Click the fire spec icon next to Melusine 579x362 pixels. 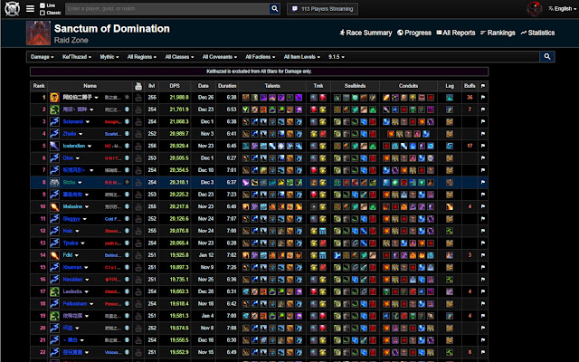(x=54, y=206)
